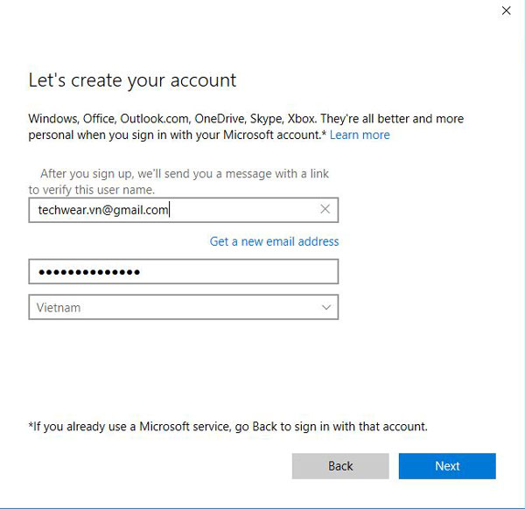Close the account creation dialog

pyautogui.click(x=507, y=10)
